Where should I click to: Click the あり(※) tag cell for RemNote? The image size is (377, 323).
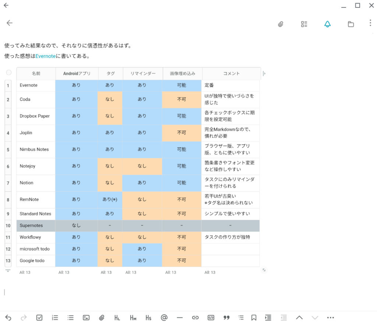point(110,200)
